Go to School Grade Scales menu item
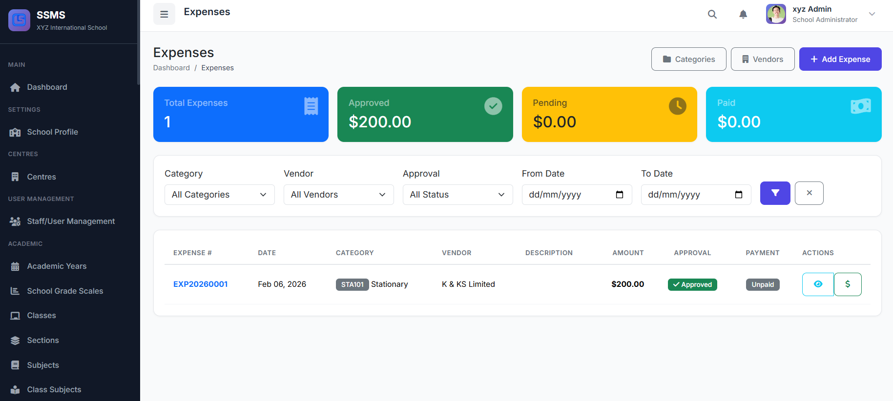The image size is (893, 401). [65, 291]
